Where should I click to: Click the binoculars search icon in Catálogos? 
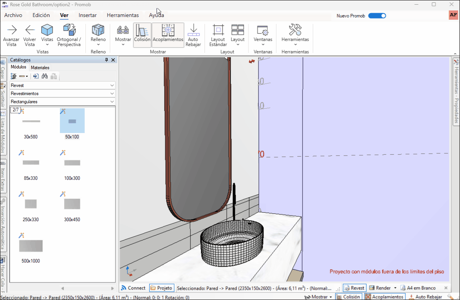coord(44,76)
